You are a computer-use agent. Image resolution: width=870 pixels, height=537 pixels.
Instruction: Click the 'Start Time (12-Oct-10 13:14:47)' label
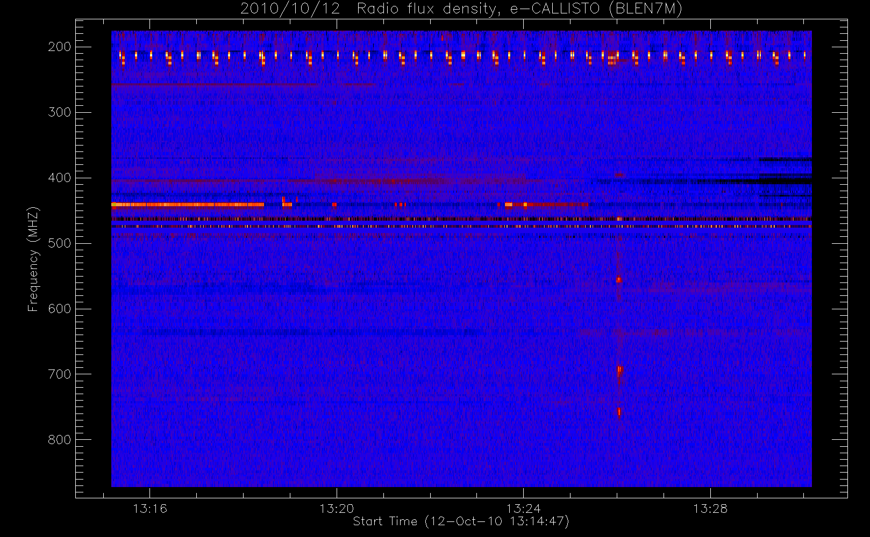click(461, 521)
